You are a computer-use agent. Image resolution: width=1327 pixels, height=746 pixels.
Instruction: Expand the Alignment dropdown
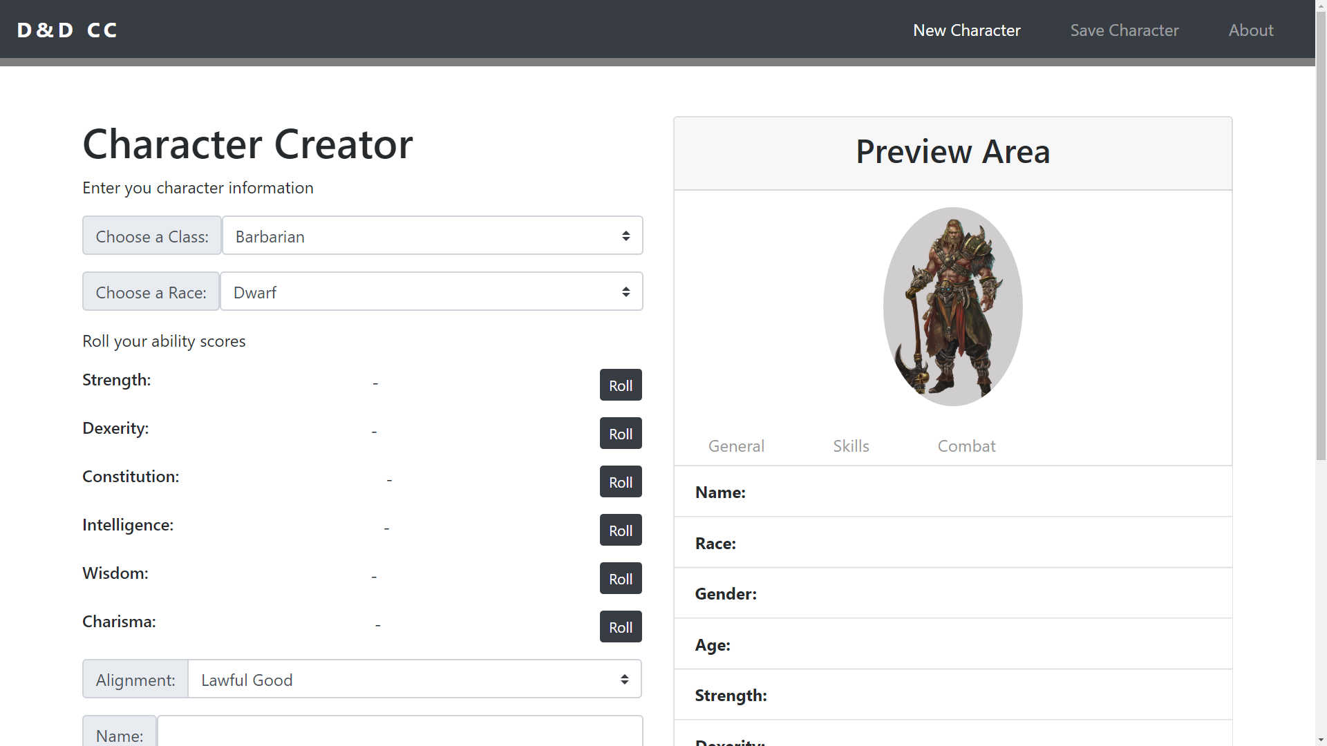click(414, 680)
